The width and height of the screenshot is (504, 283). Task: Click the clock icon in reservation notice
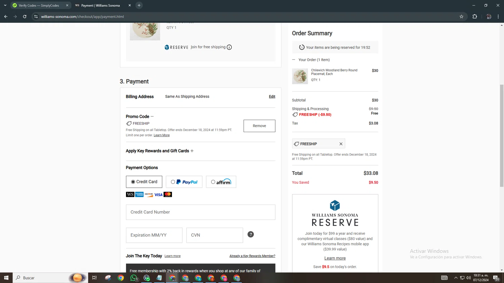pyautogui.click(x=302, y=47)
